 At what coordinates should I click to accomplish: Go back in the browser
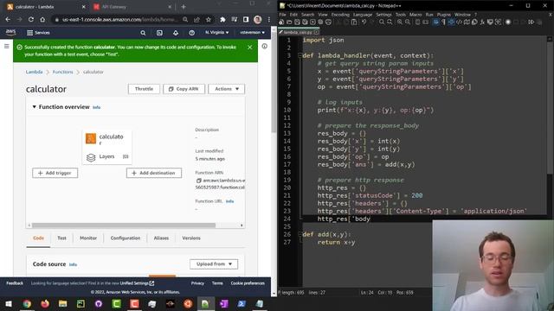(x=8, y=19)
